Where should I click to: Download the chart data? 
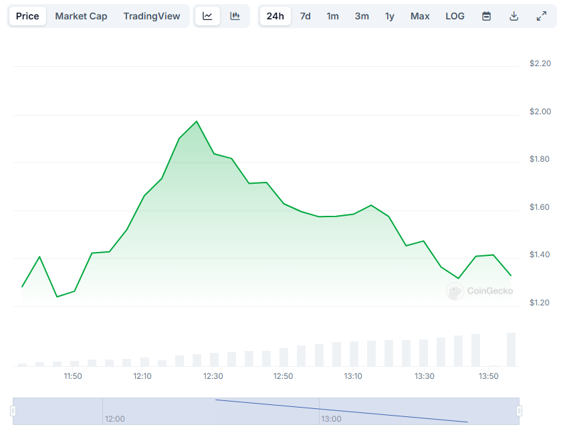click(x=514, y=16)
